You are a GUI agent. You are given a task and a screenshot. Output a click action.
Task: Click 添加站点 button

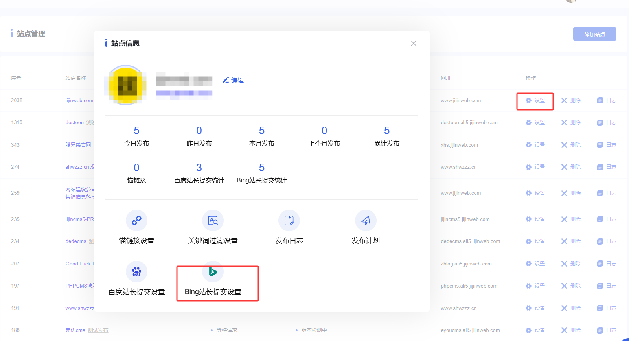click(x=594, y=34)
